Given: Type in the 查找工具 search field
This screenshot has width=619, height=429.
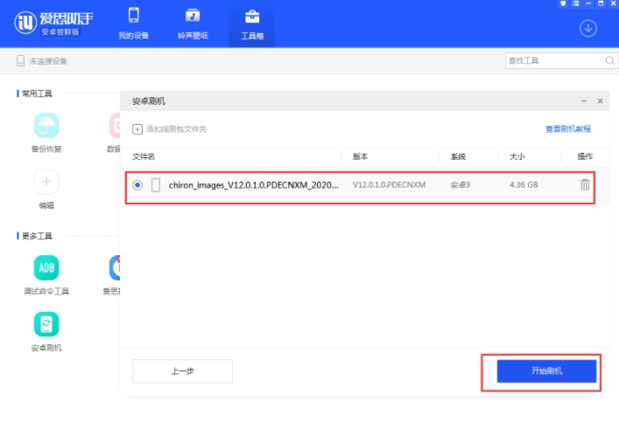Looking at the screenshot, I should (554, 60).
